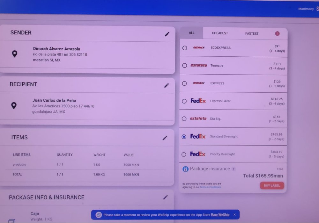This screenshot has height=223, width=319.
Task: Click the Package insurance label
Action: 210,169
